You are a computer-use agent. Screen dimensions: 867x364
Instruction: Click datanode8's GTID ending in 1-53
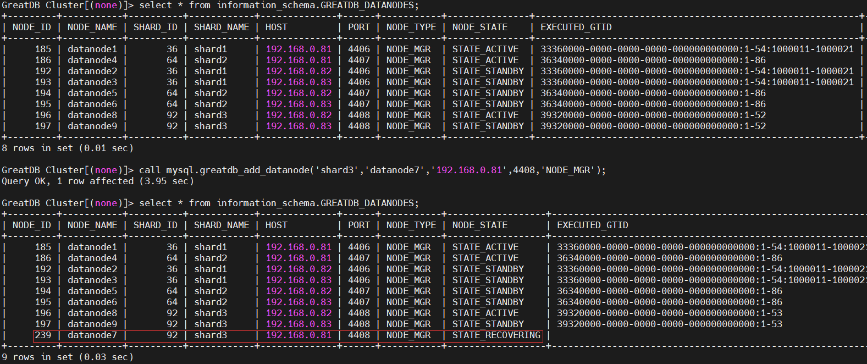pyautogui.click(x=670, y=313)
